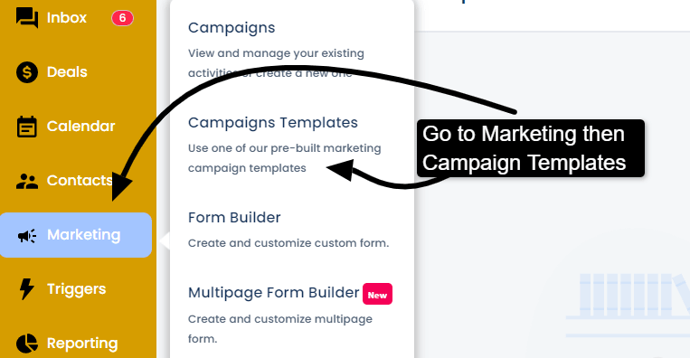Screen dimensions: 690x358
Task: Open the Triggers sidebar label
Action: point(77,289)
